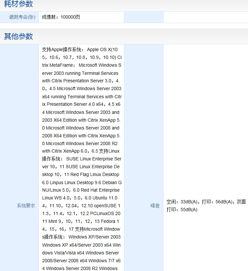Click the 噪音 row label
The height and width of the screenshot is (271, 248).
click(155, 206)
